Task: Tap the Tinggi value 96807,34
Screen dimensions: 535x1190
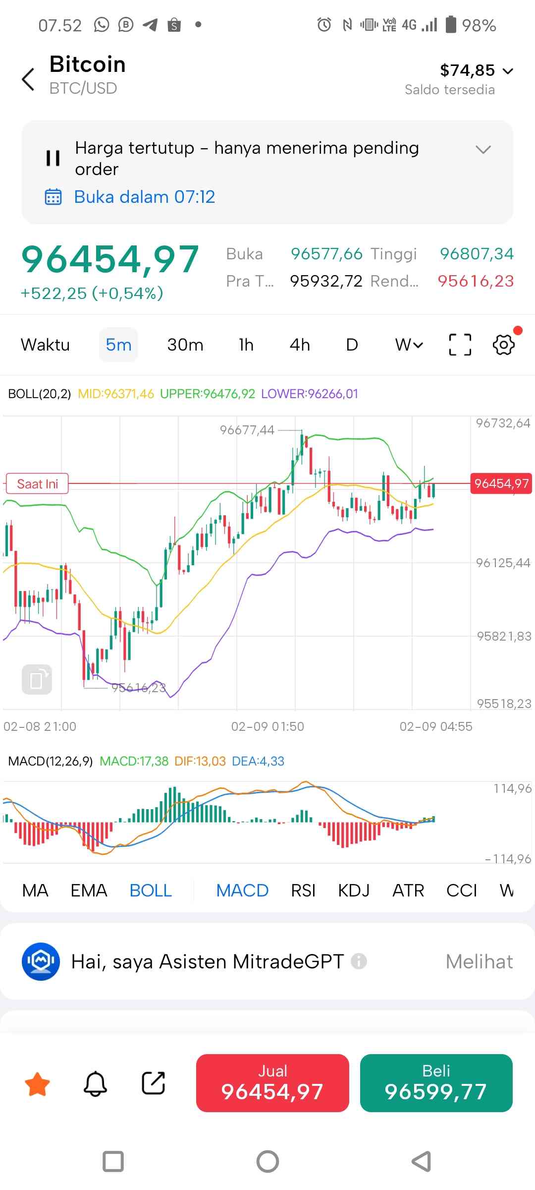Action: pyautogui.click(x=477, y=254)
